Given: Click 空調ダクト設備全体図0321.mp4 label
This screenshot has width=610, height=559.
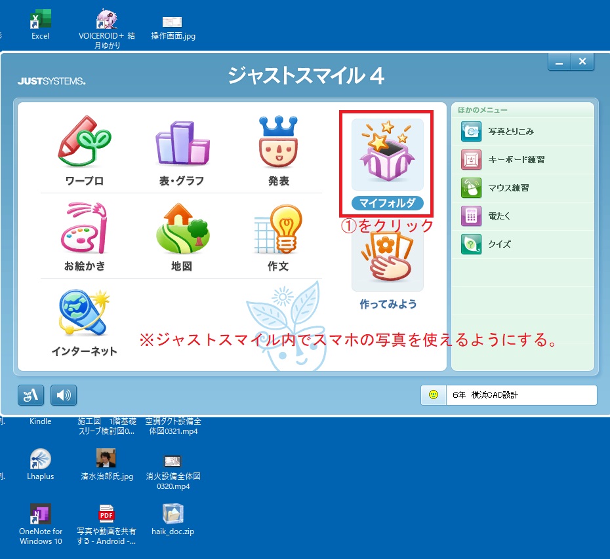Looking at the screenshot, I should [x=173, y=426].
